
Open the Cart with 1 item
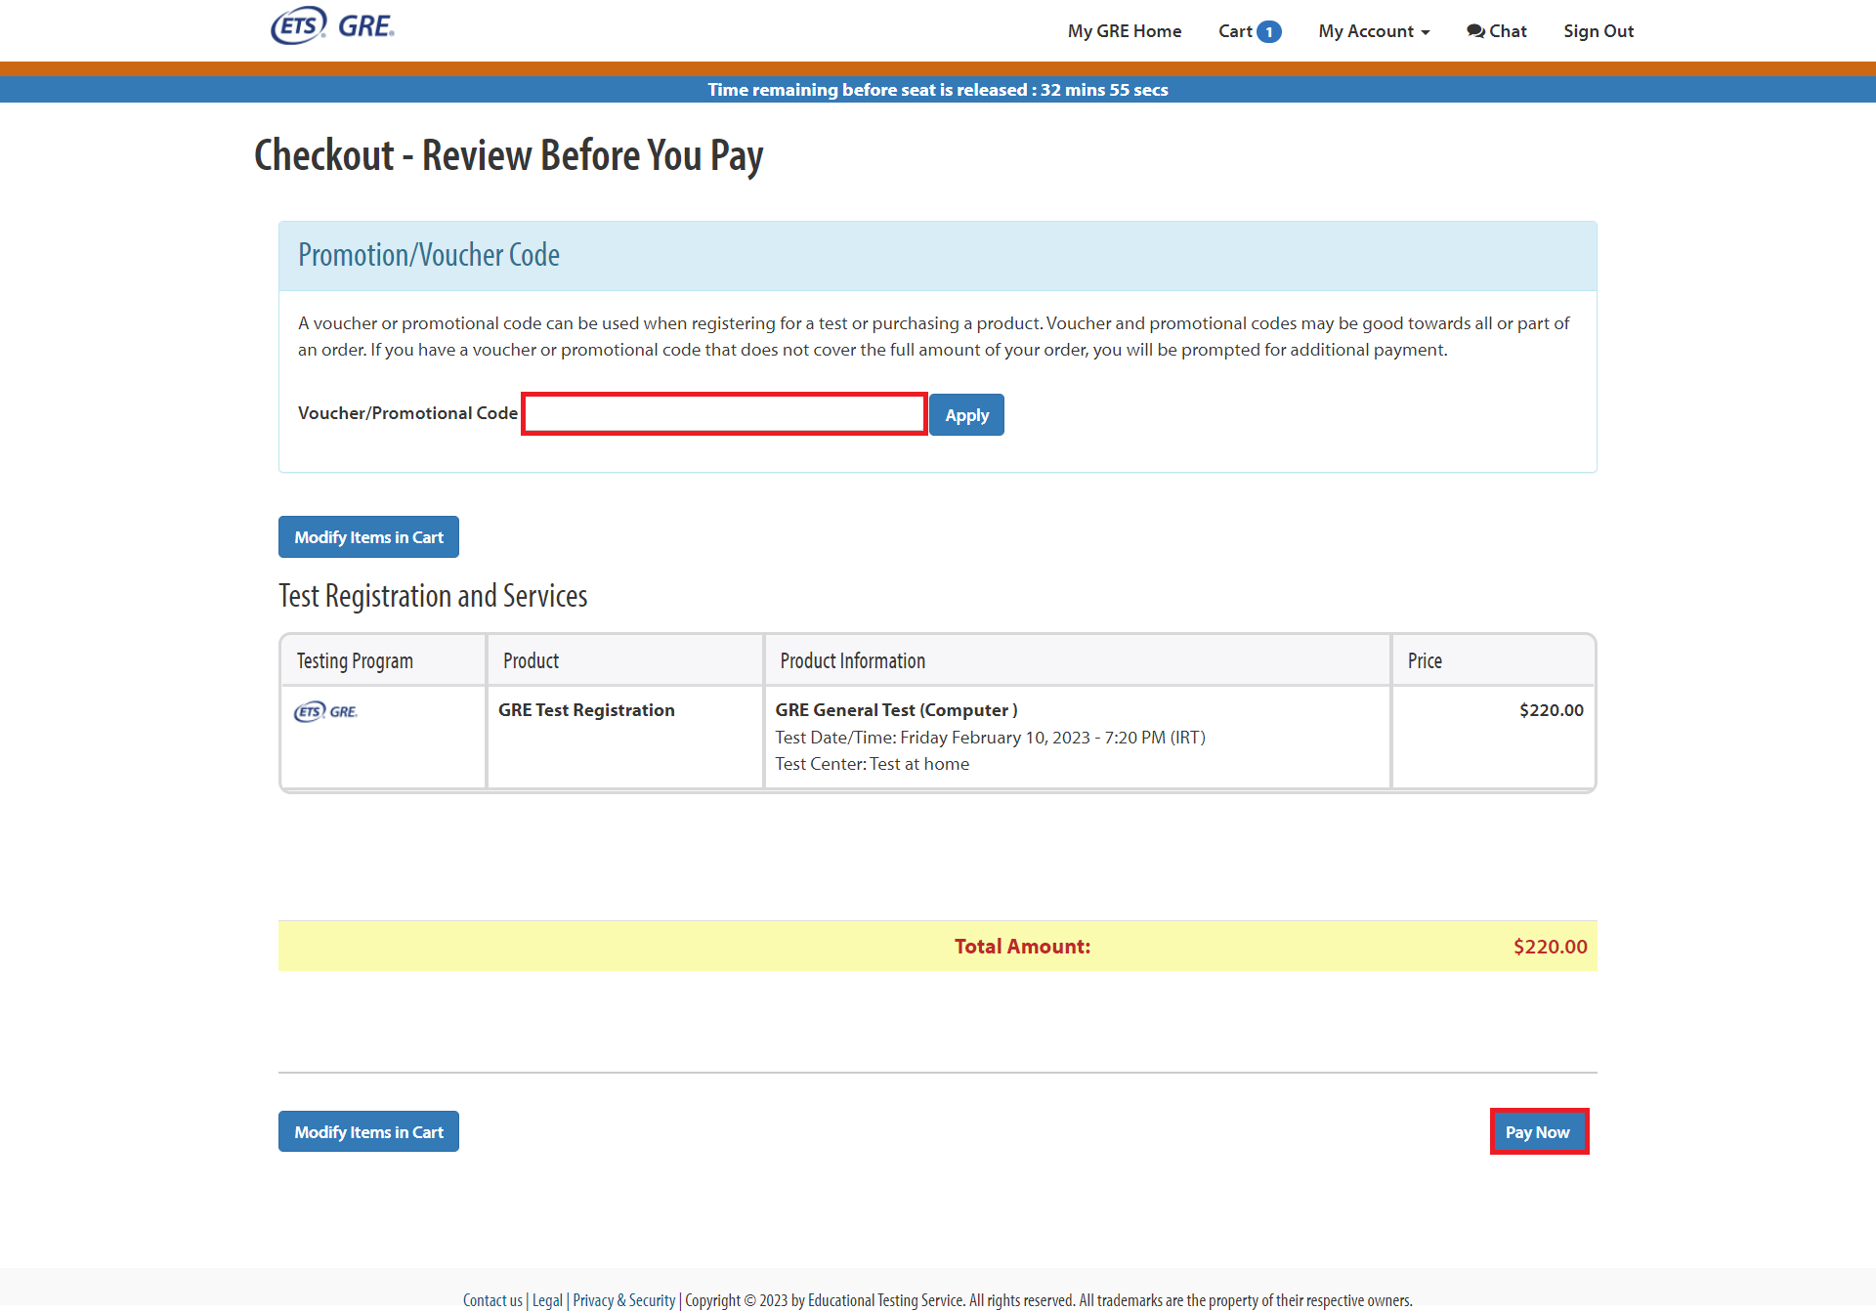click(x=1250, y=31)
